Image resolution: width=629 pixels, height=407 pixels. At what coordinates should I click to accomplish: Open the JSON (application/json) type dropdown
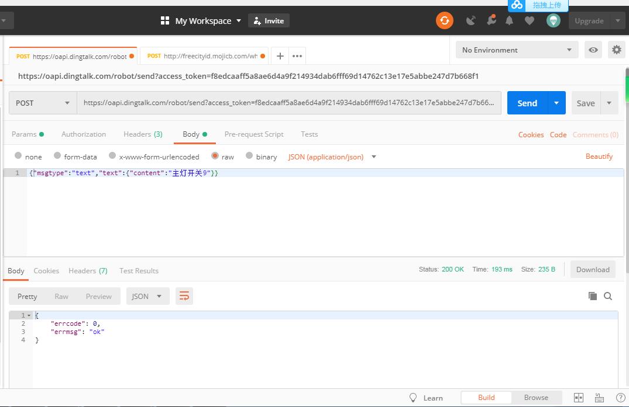(332, 157)
